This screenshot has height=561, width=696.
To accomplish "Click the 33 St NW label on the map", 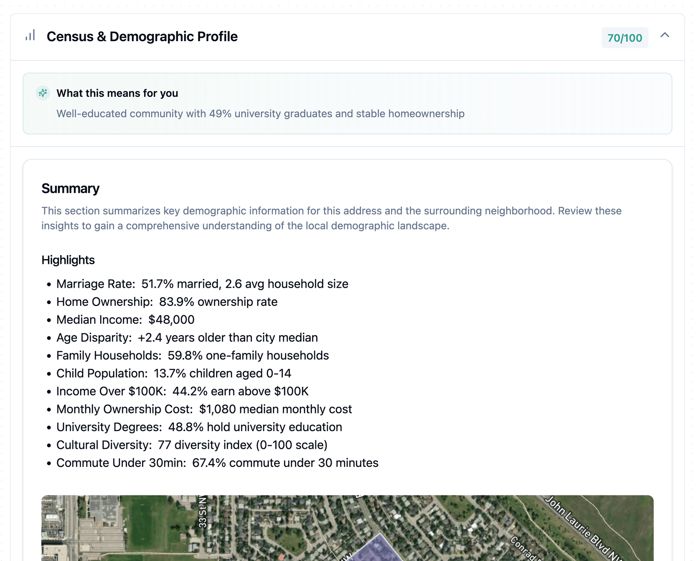I will pos(203,512).
